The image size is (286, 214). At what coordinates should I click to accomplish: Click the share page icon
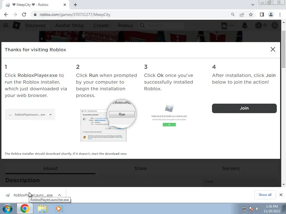(242, 14)
